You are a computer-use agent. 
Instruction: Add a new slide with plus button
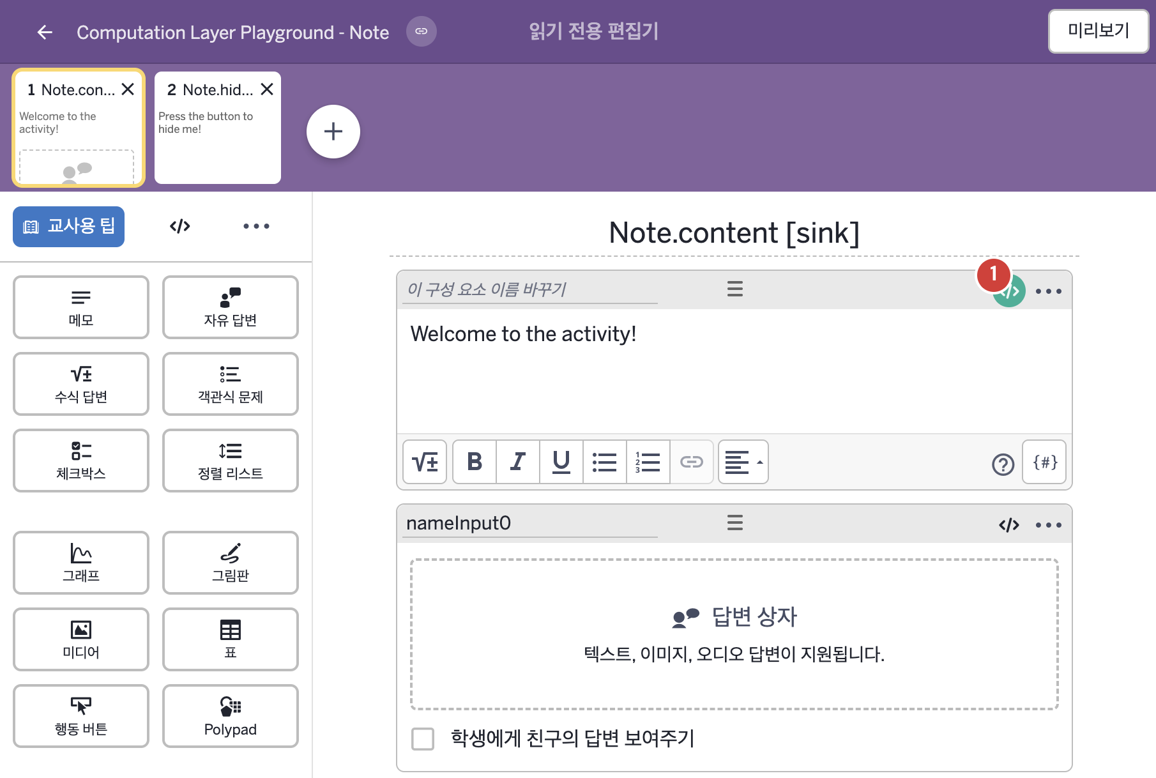(333, 132)
